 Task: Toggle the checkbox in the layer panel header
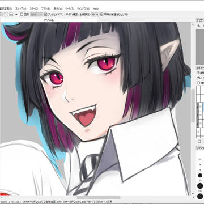[198, 83]
